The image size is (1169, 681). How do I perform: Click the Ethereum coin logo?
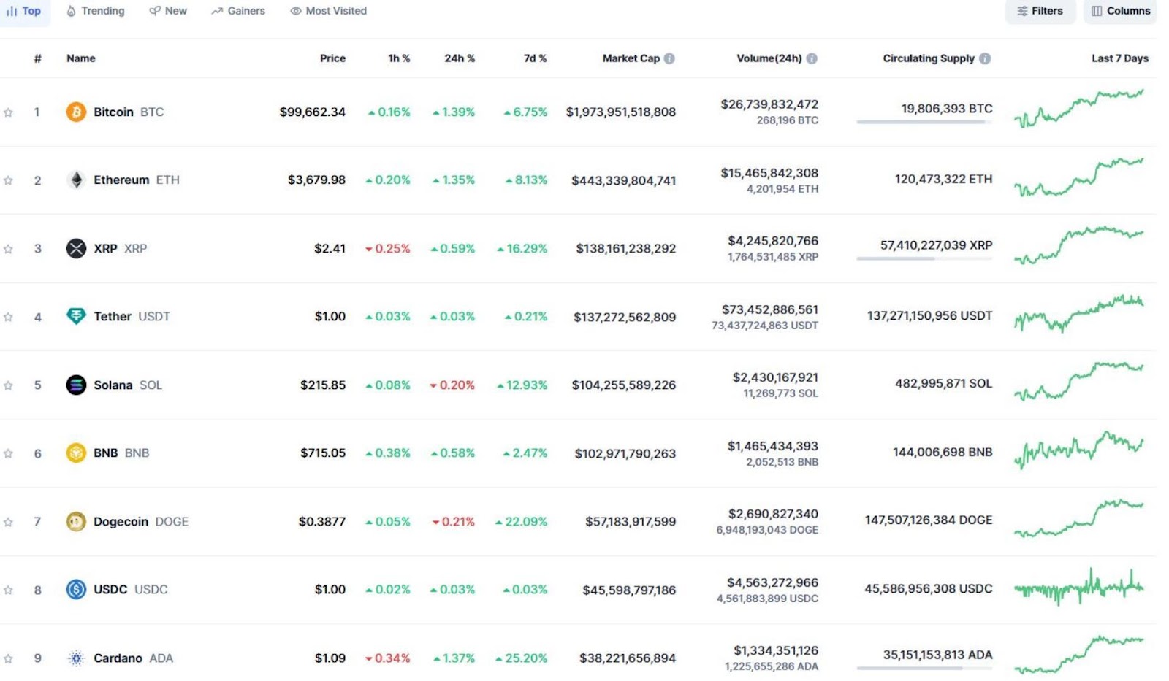[x=76, y=180]
